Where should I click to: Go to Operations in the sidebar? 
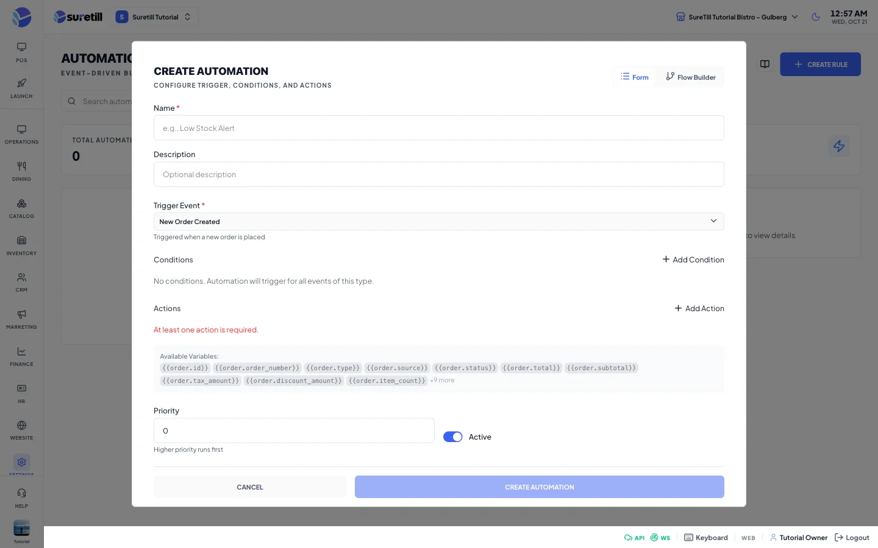point(21,135)
